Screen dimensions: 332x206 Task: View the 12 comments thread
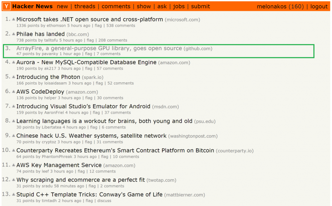point(102,171)
